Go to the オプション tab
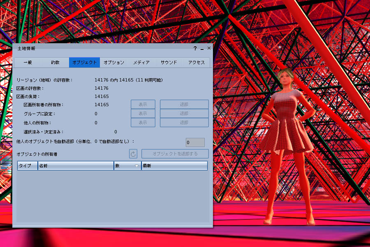The image size is (370, 247). 114,63
